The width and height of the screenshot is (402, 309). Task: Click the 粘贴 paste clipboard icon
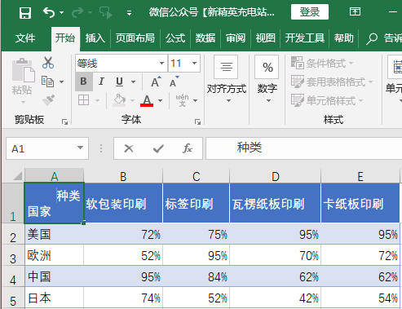23,70
